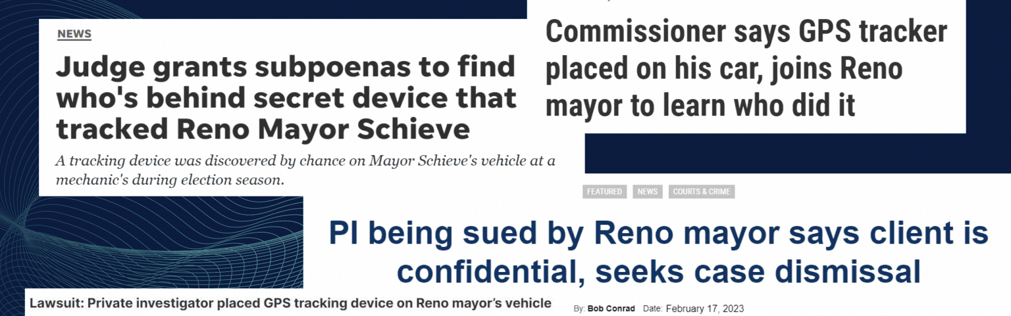Click the "Date:" label in the byline
1011x316 pixels.
[652, 308]
